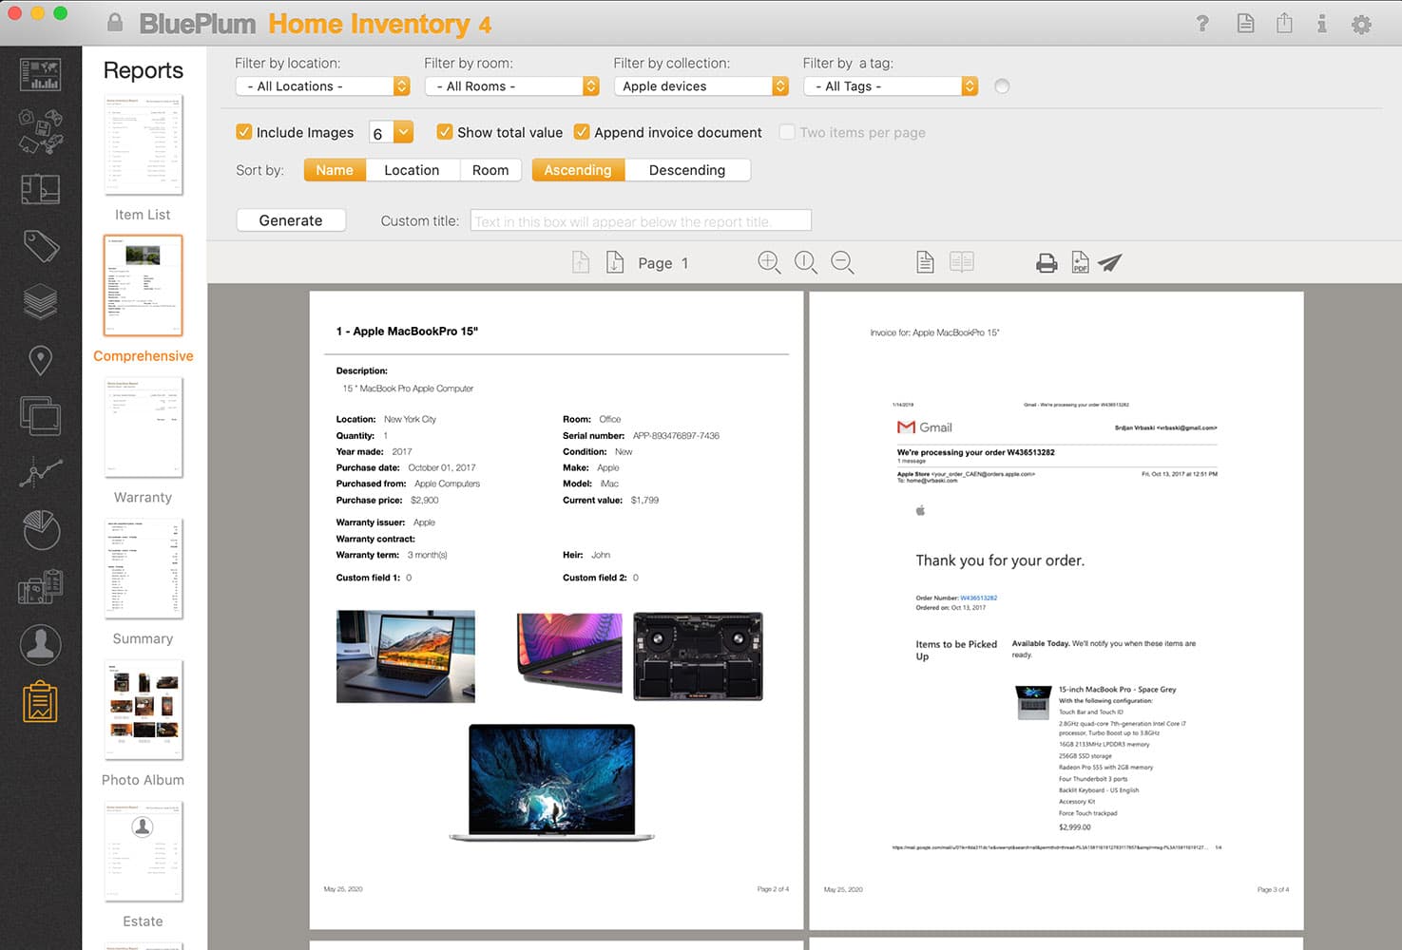Click first MacBook photo in report
This screenshot has height=950, width=1402.
coord(406,656)
